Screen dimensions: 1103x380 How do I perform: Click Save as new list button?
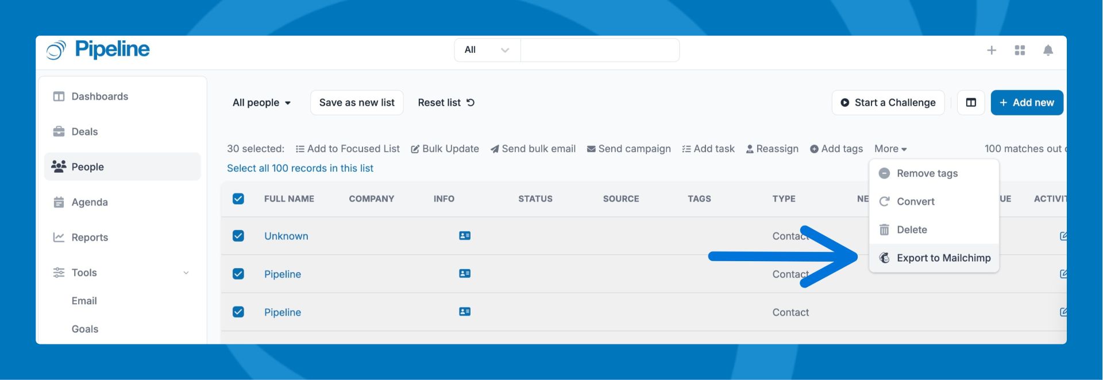[357, 103]
